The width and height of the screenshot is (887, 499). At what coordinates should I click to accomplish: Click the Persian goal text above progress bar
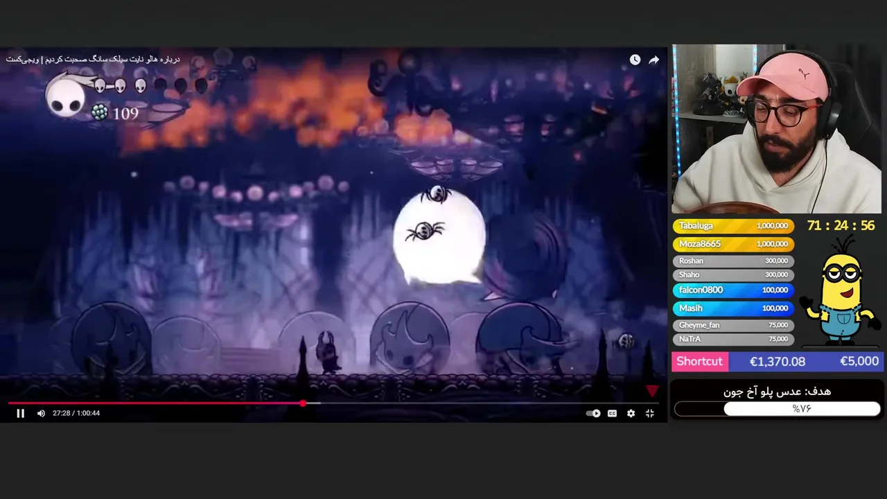[x=777, y=392]
